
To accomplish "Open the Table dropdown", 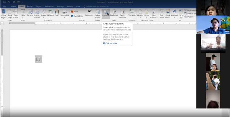I will tap(23, 18).
